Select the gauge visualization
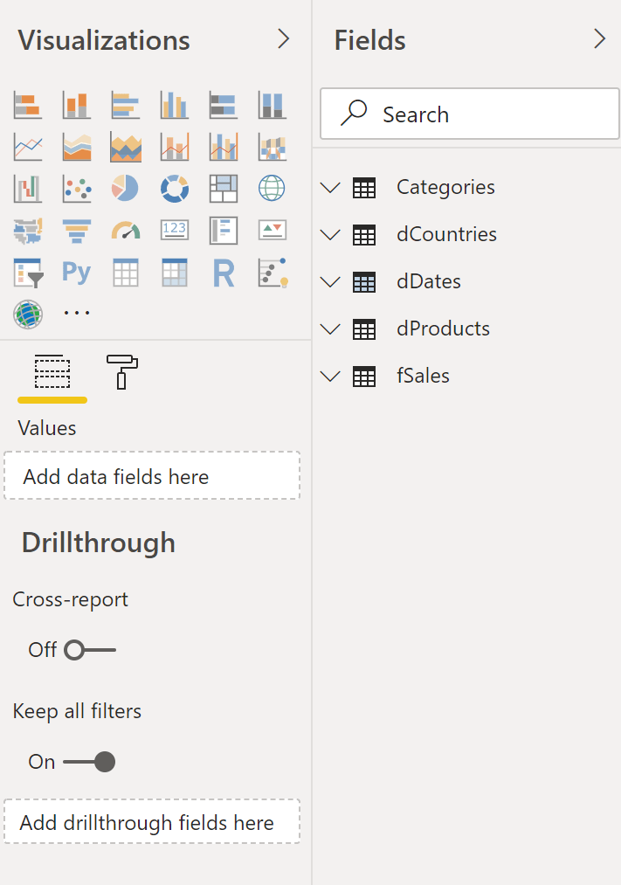621x885 pixels. (125, 231)
